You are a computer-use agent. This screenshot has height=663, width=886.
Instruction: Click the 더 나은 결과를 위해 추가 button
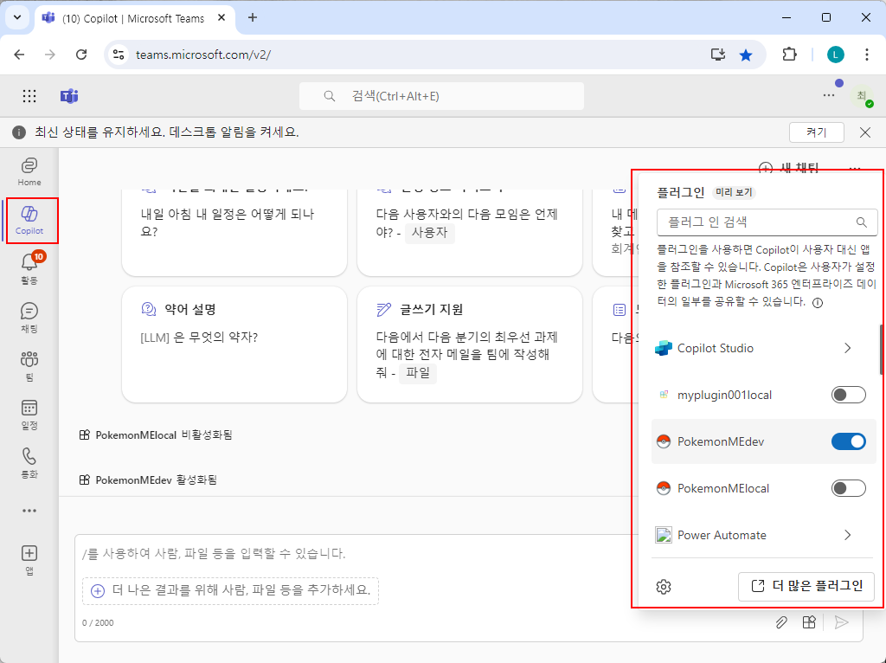pos(230,590)
